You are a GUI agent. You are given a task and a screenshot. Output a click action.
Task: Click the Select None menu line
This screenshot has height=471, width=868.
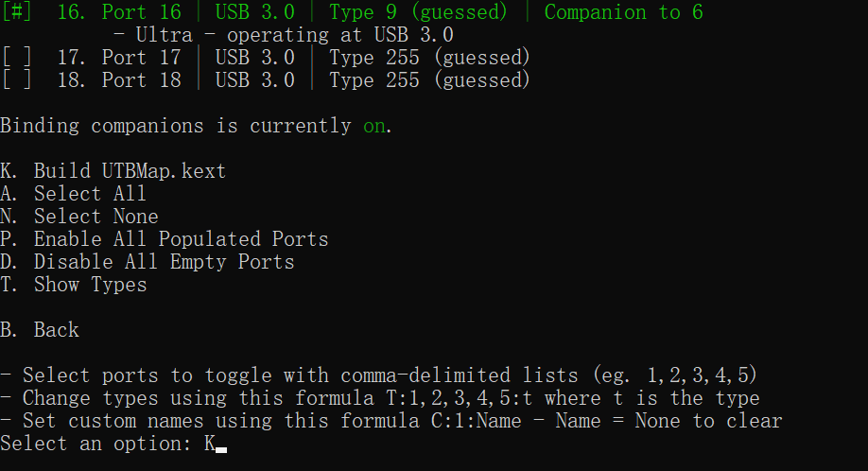79,216
